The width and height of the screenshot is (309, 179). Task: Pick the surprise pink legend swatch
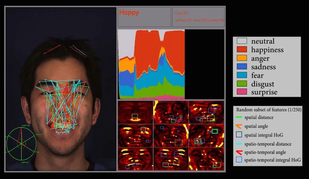point(242,92)
